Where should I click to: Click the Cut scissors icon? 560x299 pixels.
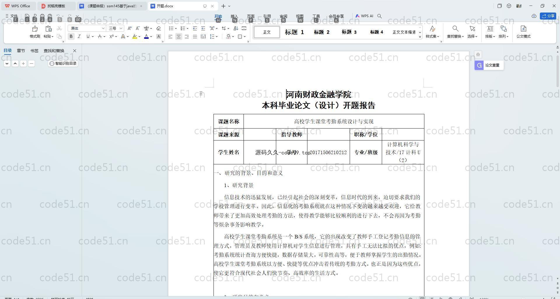[59, 28]
